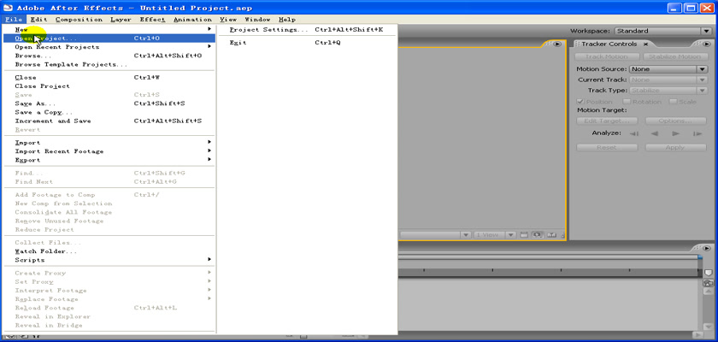Click the Stabilize Motion button
Image resolution: width=718 pixels, height=342 pixels.
675,56
